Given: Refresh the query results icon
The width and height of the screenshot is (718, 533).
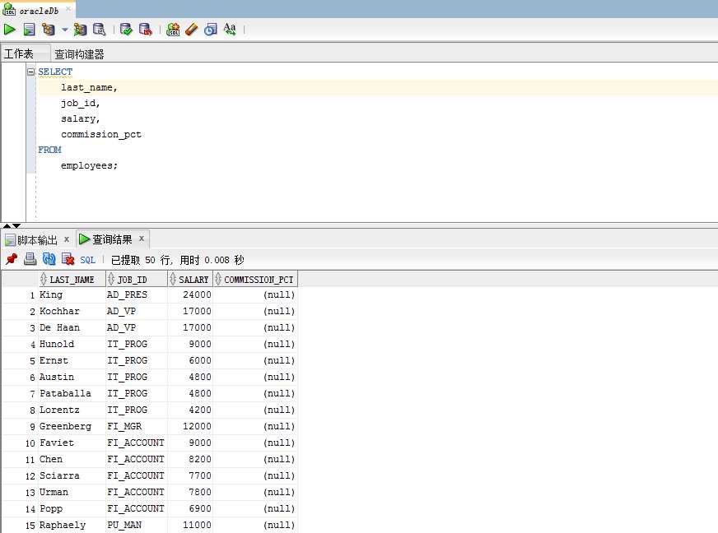Looking at the screenshot, I should (49, 259).
